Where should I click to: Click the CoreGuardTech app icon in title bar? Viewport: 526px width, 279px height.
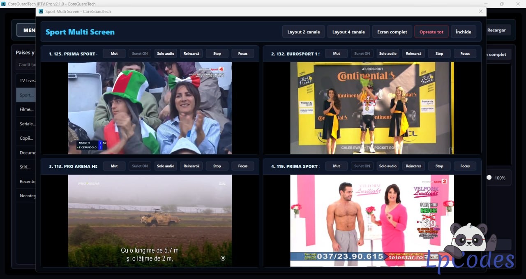pyautogui.click(x=4, y=4)
